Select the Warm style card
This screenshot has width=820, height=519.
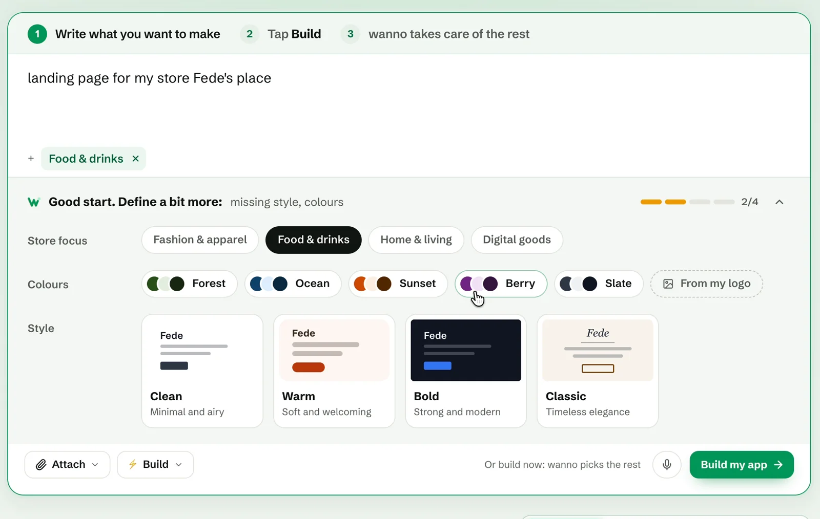click(x=334, y=371)
